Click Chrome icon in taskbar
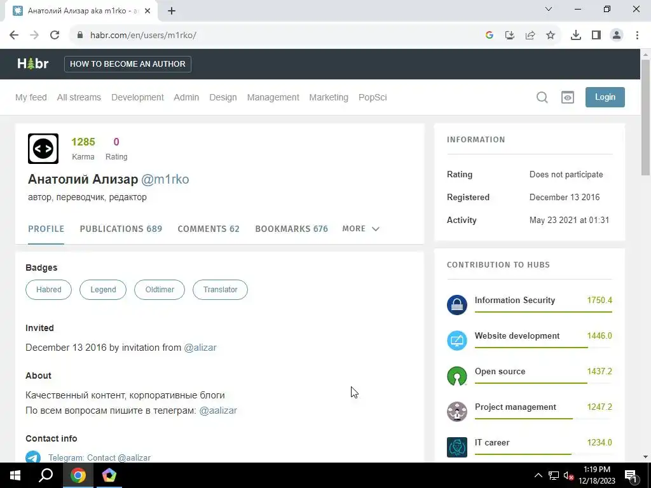 coord(78,475)
